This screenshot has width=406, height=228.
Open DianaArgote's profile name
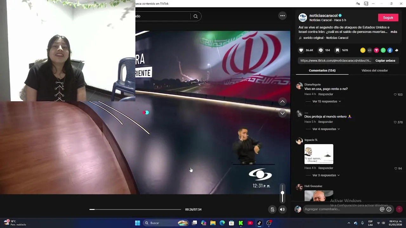point(312,85)
